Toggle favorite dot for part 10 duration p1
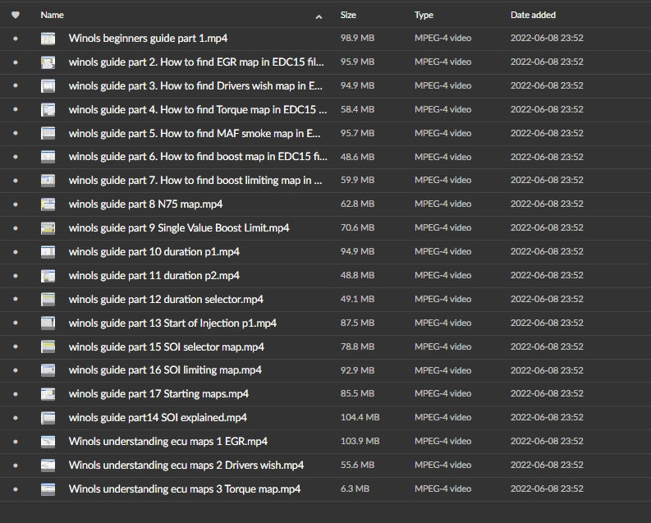Viewport: 651px width, 523px height. (x=15, y=252)
